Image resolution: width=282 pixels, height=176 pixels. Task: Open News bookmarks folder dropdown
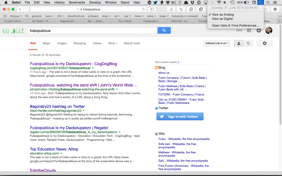pyautogui.click(x=139, y=16)
